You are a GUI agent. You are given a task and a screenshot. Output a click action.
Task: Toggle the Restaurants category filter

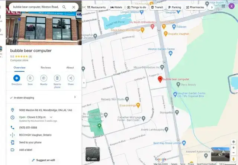pyautogui.click(x=96, y=7)
